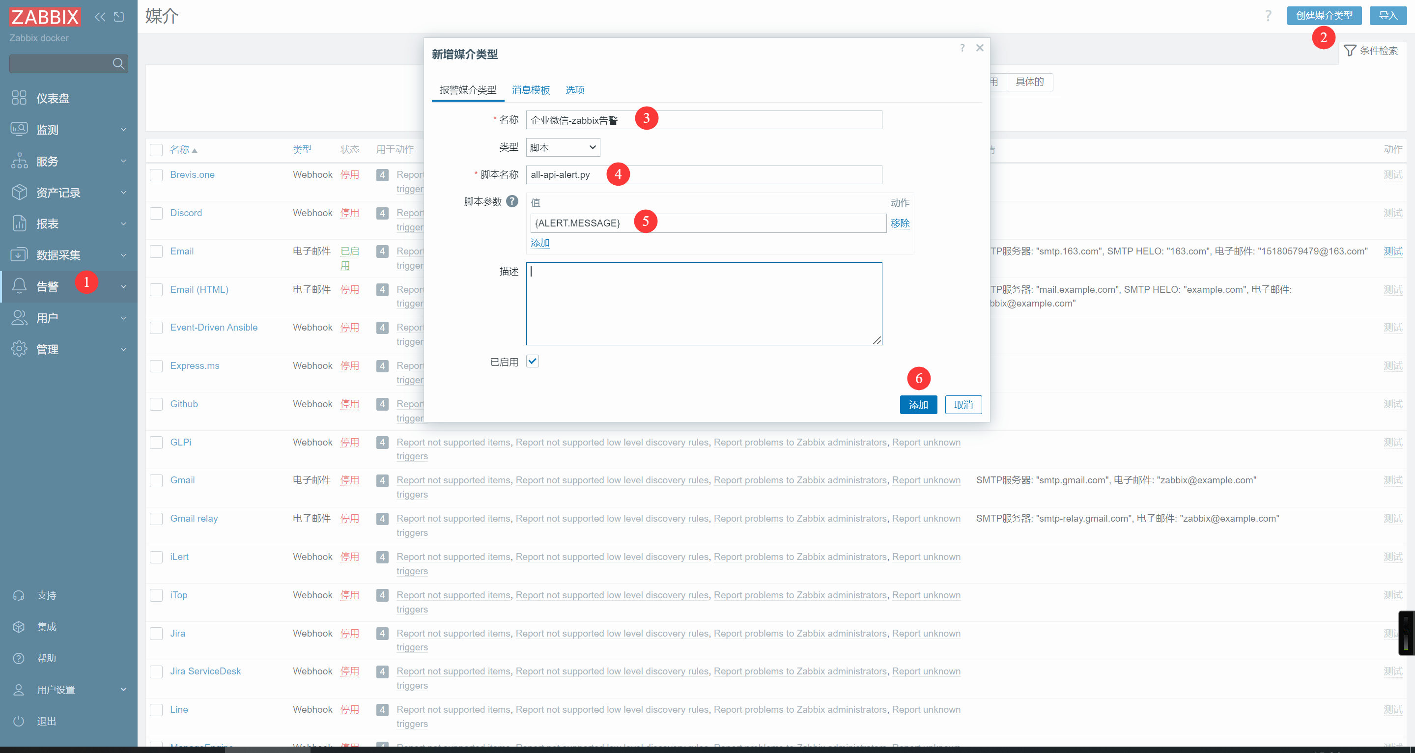Open 支持 support headset icon

pos(19,595)
